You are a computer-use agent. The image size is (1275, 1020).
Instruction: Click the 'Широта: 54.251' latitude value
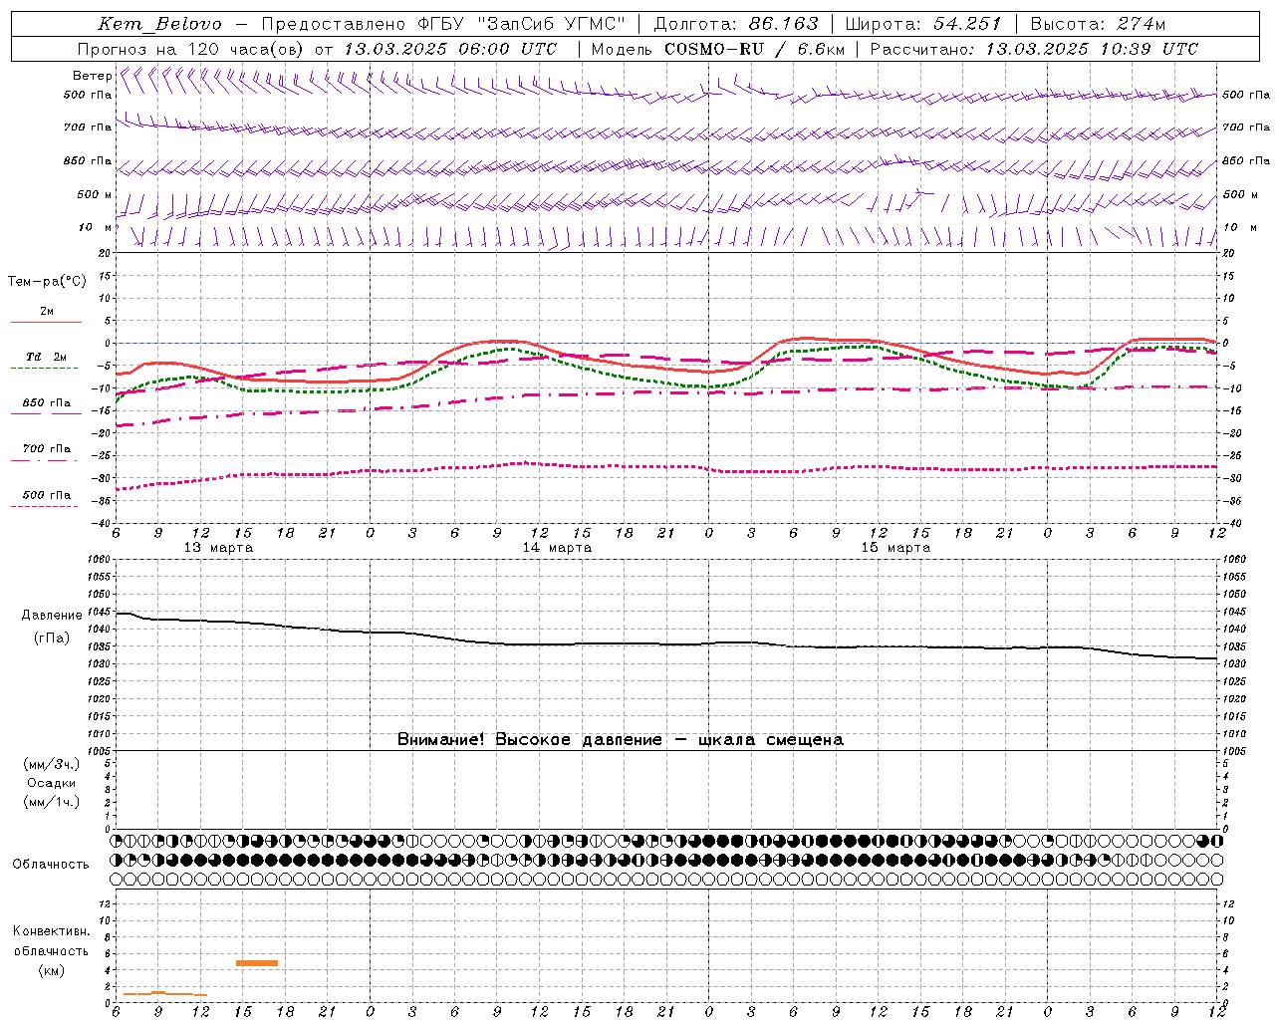point(923,24)
